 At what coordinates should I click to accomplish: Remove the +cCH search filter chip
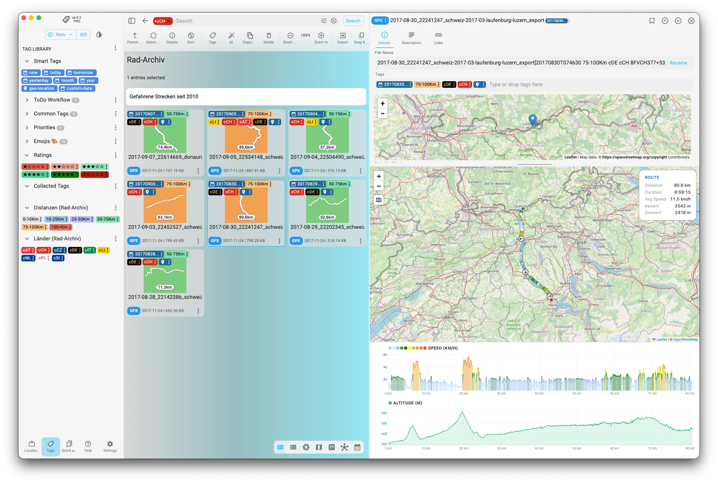pyautogui.click(x=169, y=21)
